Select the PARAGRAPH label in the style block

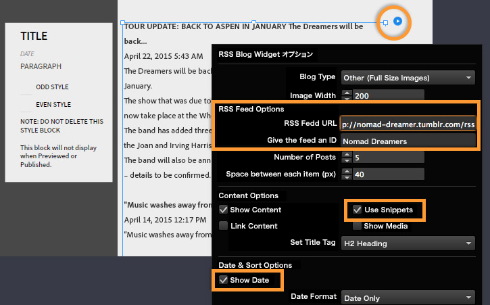[41, 66]
